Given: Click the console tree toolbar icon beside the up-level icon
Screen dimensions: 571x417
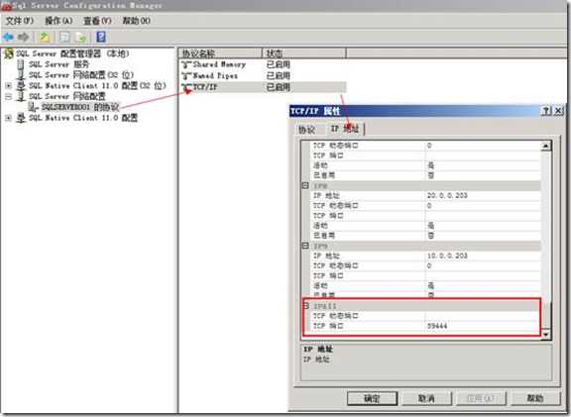Looking at the screenshot, I should 64,37.
